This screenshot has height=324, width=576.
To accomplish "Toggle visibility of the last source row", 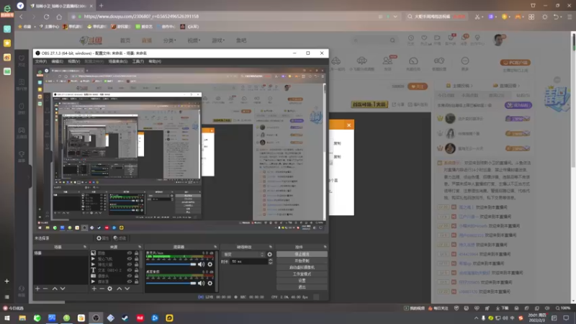I will 130,282.
